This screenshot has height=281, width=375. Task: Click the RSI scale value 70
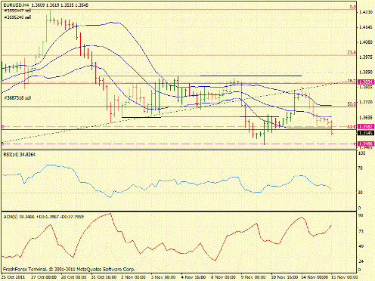[361, 168]
